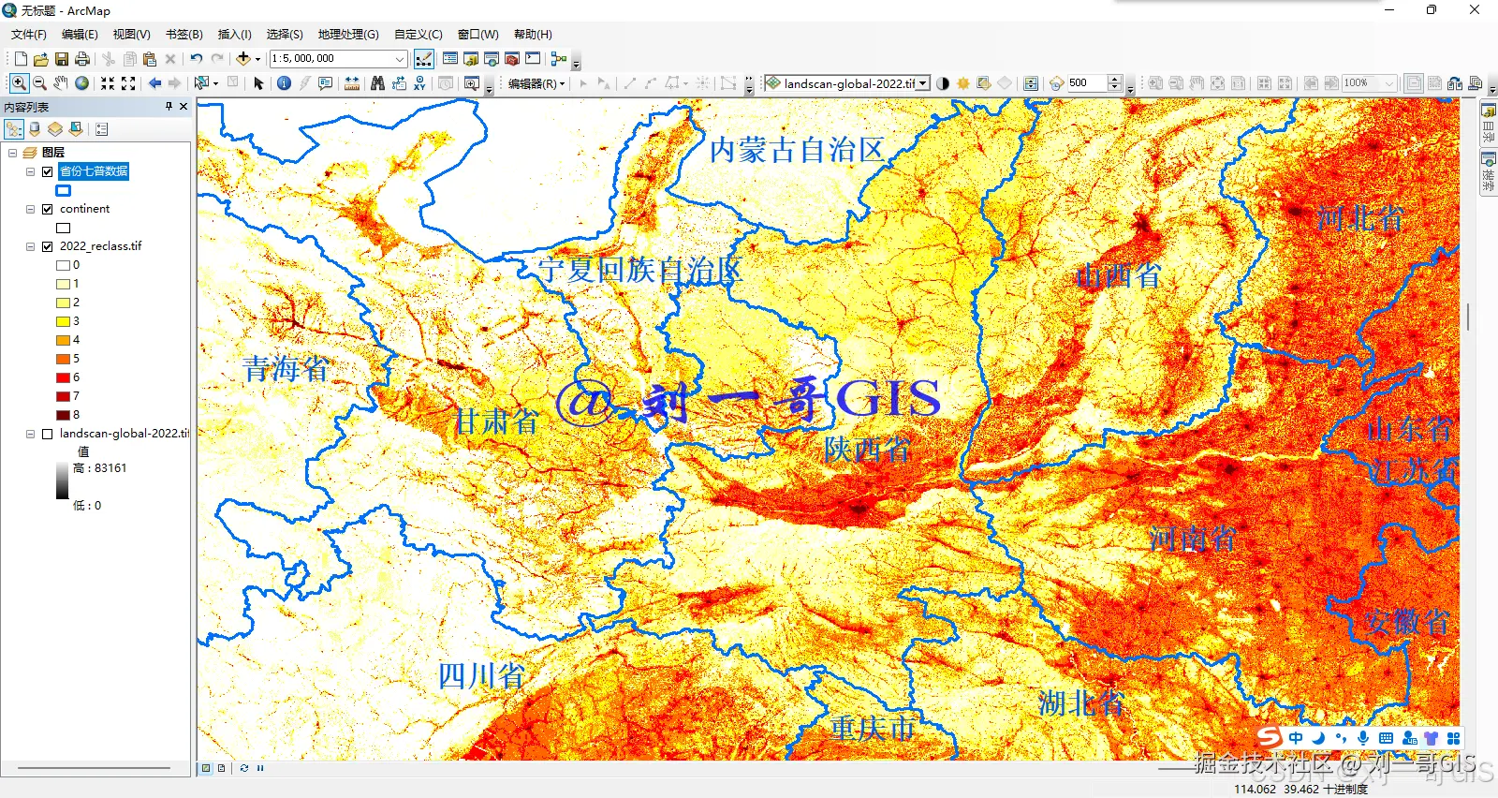
Task: Zoom to full extent globe icon
Action: click(x=82, y=83)
